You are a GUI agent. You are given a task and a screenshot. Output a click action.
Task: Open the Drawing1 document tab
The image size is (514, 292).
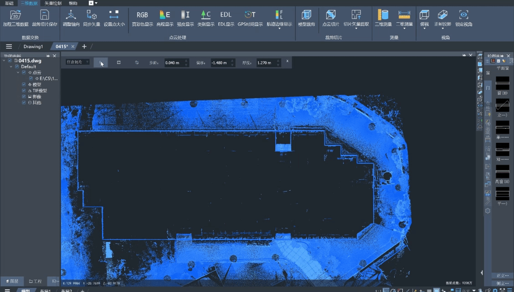pos(33,47)
